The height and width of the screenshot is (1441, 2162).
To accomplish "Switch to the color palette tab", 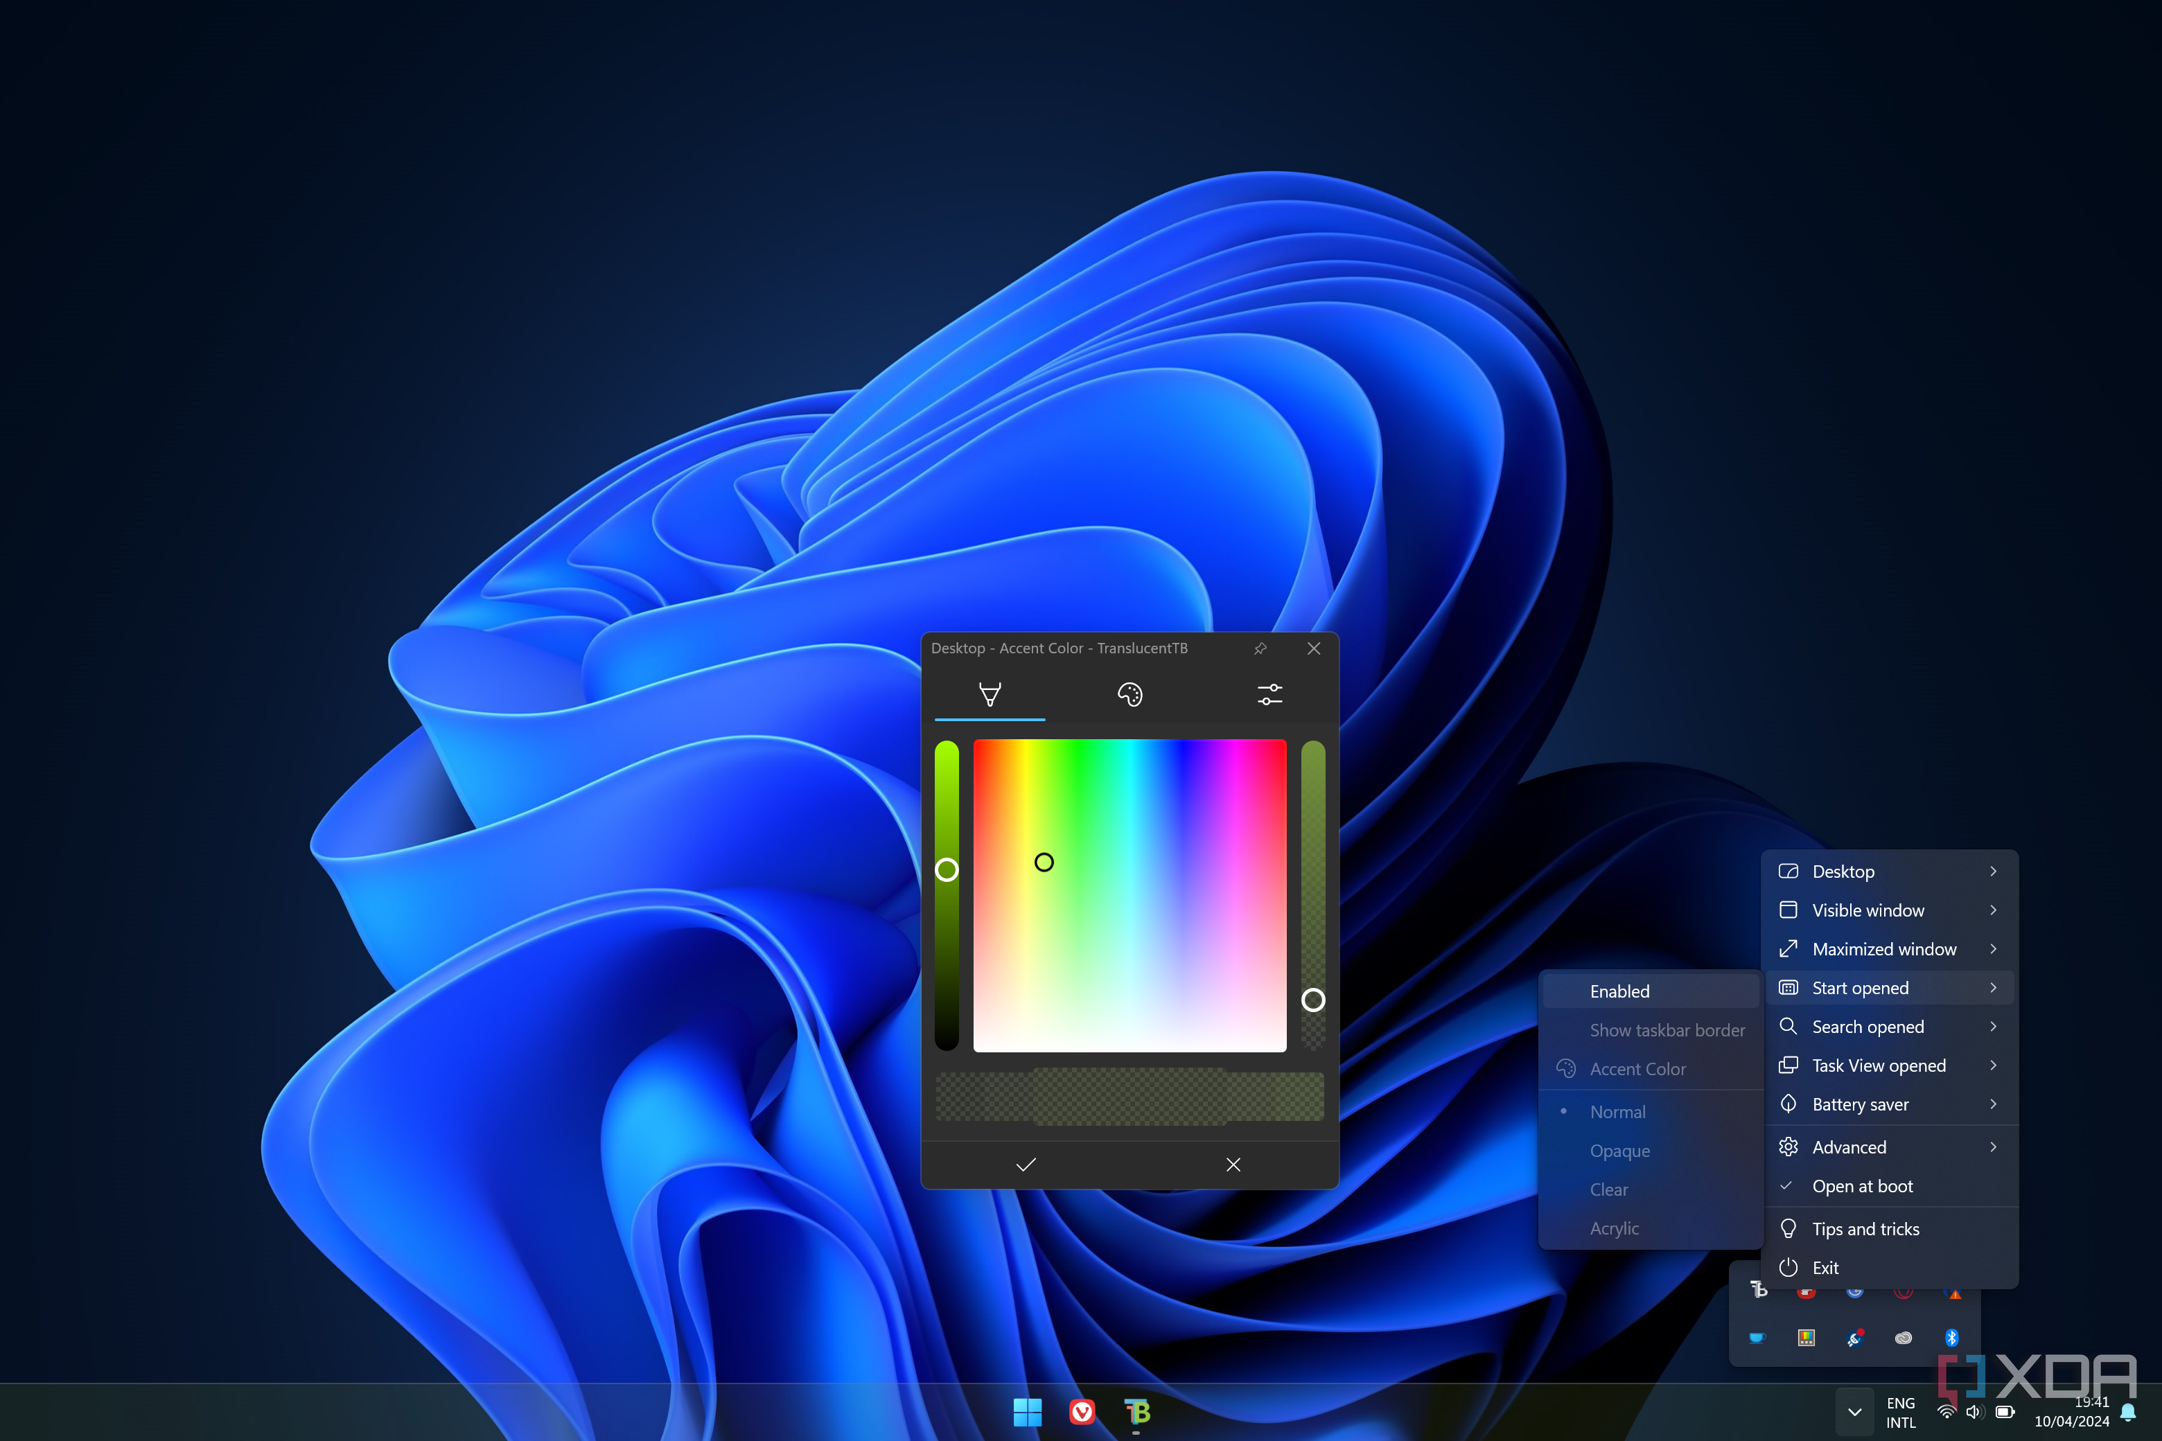I will [1129, 695].
